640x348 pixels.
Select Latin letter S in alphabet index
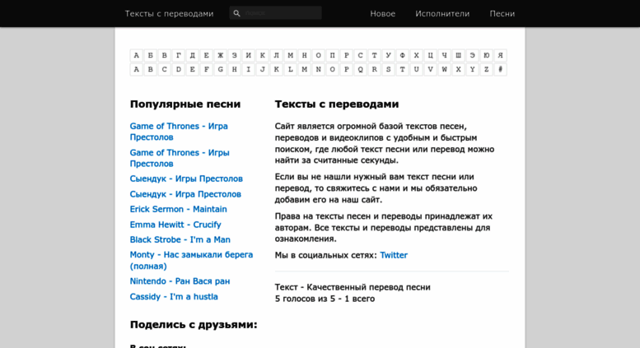point(388,69)
